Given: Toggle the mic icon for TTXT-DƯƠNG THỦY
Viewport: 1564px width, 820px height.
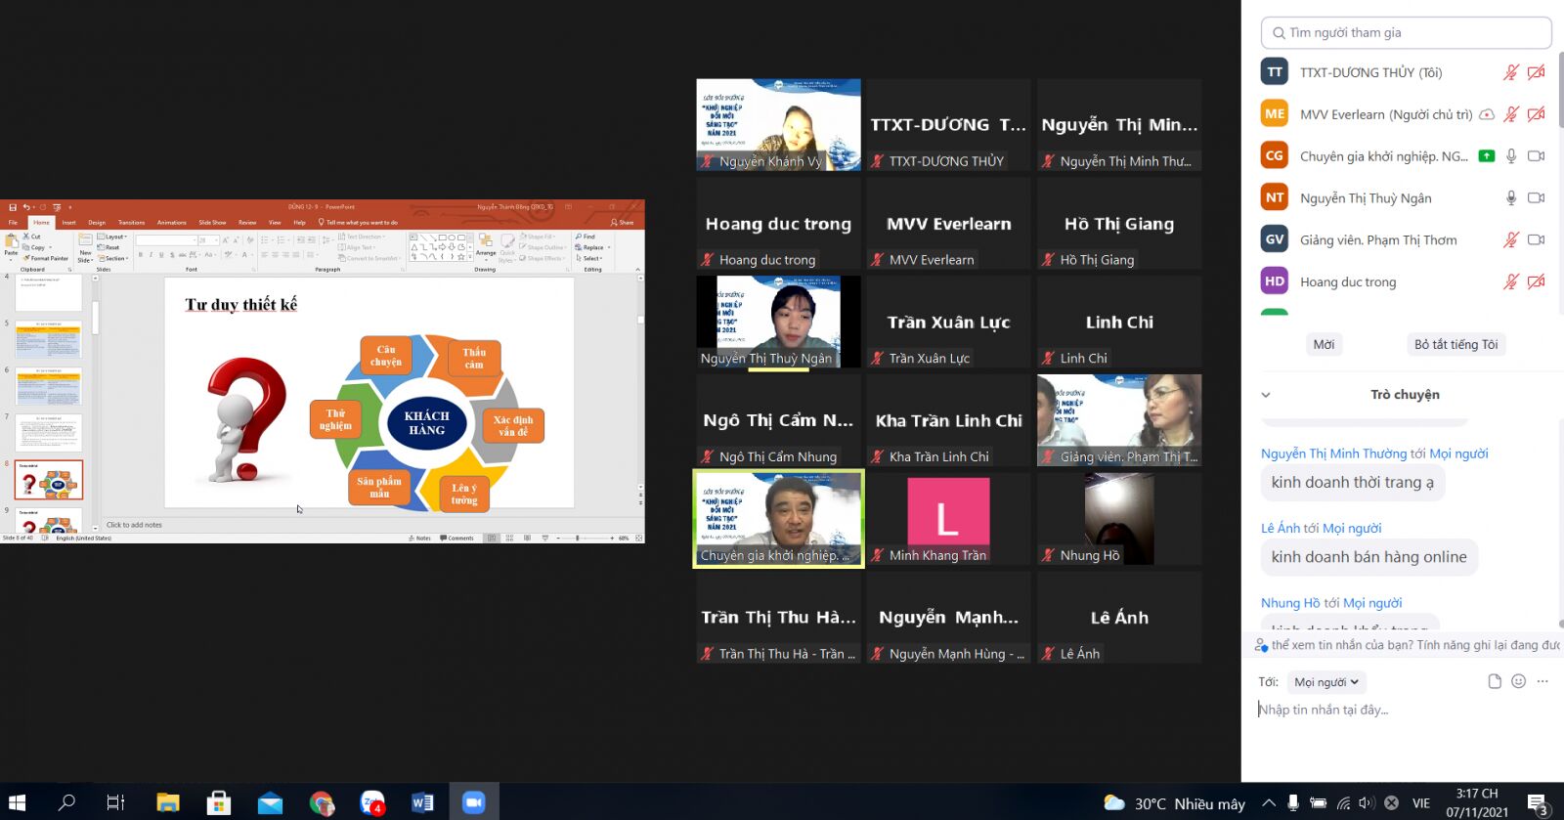Looking at the screenshot, I should tap(1510, 72).
